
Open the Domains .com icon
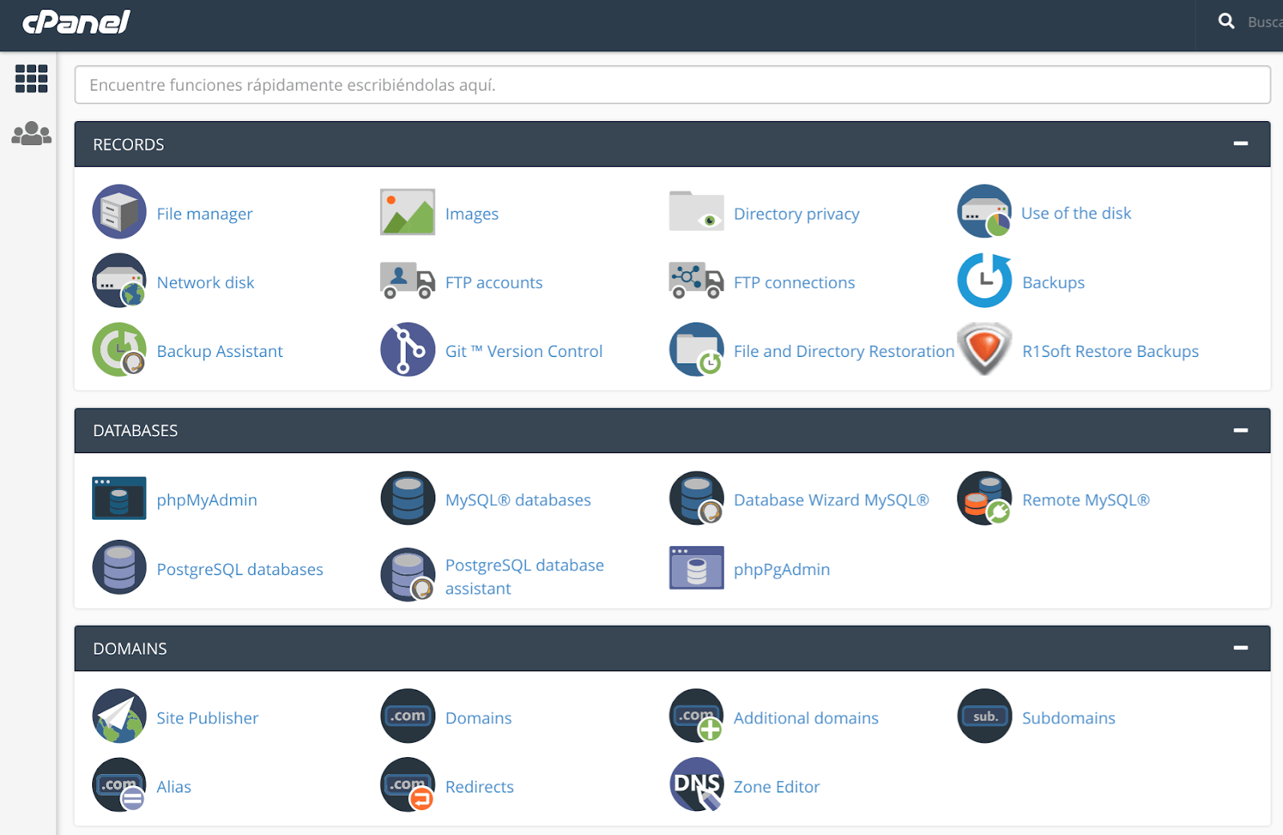[407, 716]
